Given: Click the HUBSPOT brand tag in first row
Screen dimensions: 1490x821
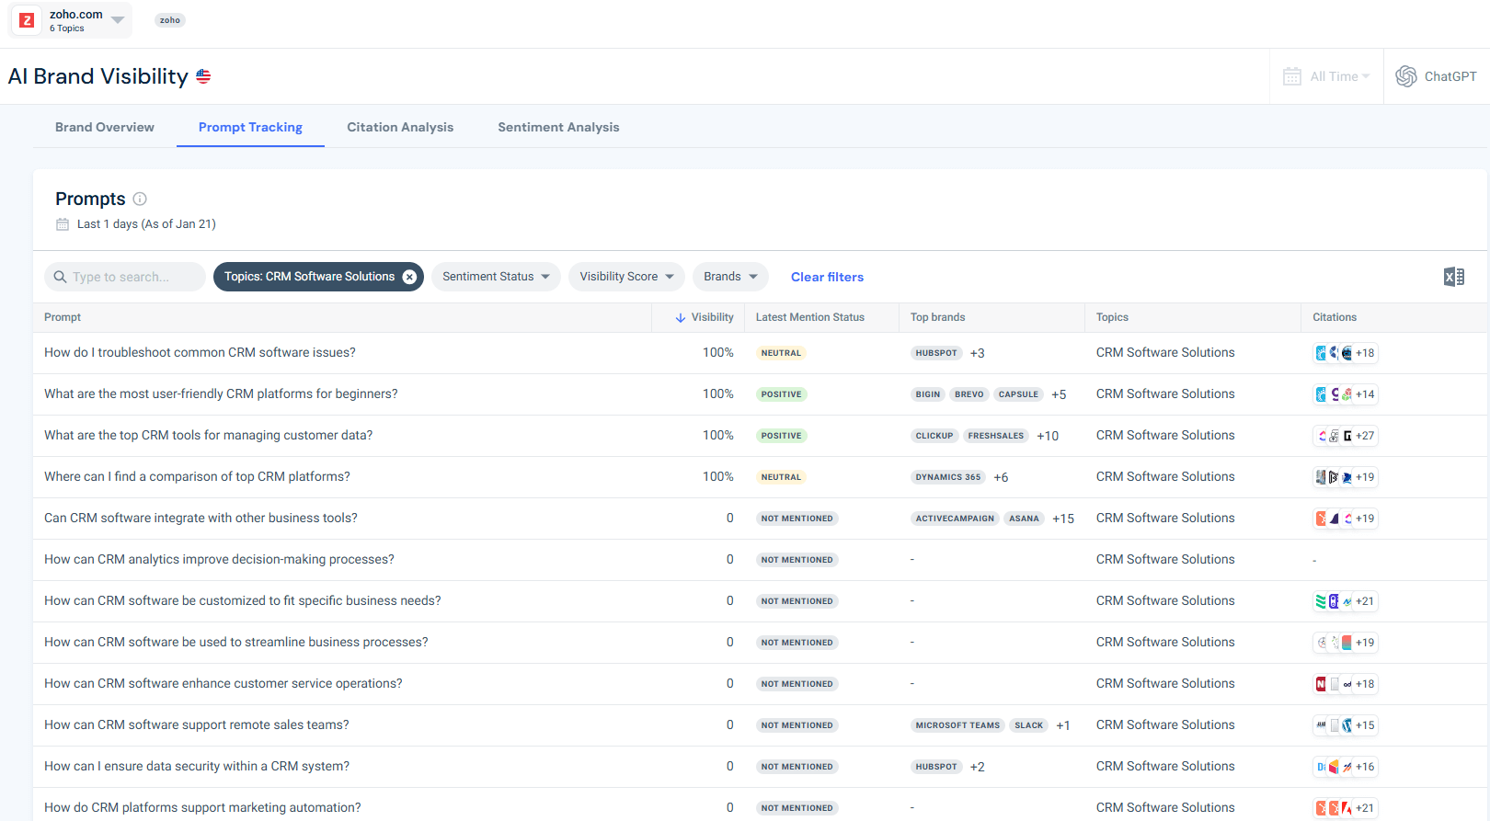Looking at the screenshot, I should [x=936, y=353].
